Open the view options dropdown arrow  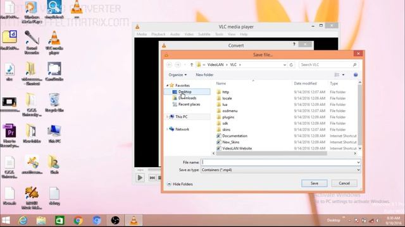coord(343,74)
